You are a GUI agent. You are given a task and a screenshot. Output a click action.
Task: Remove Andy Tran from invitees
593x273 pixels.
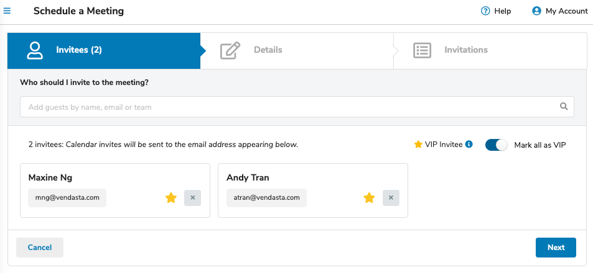(391, 197)
